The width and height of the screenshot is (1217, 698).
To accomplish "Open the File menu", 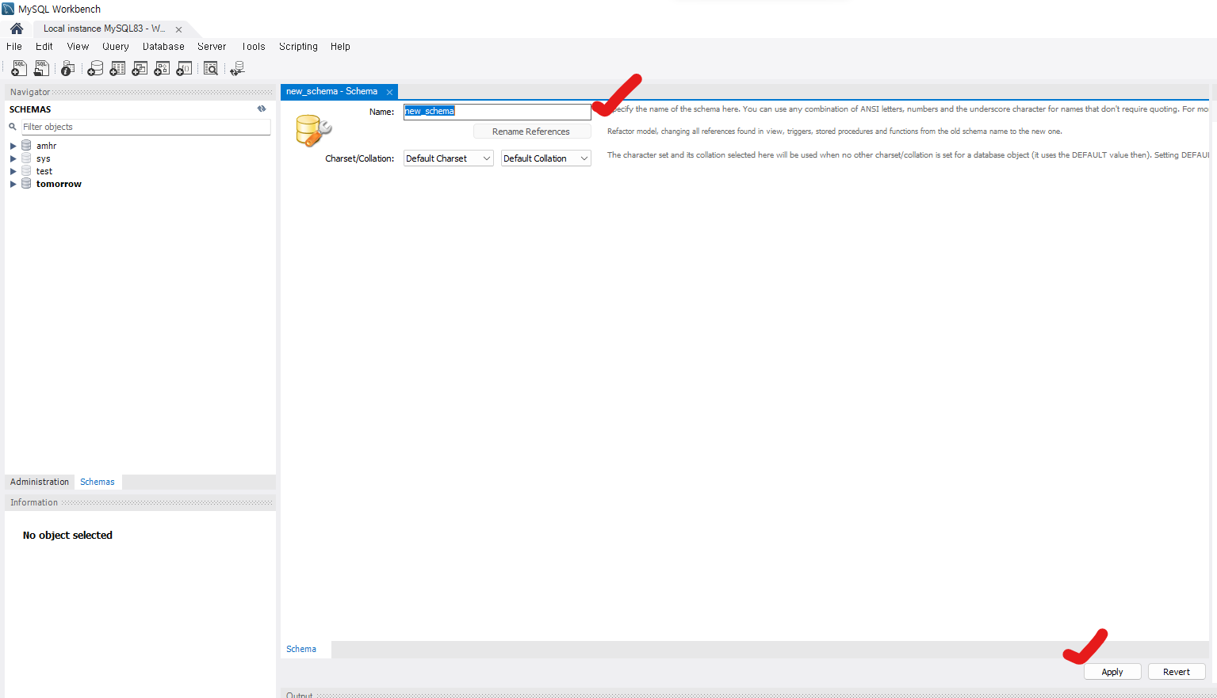I will click(x=14, y=47).
